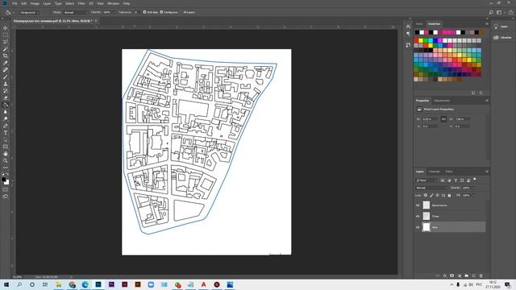This screenshot has height=290, width=516.
Task: Open the Swatches panel menu
Action: pos(487,23)
